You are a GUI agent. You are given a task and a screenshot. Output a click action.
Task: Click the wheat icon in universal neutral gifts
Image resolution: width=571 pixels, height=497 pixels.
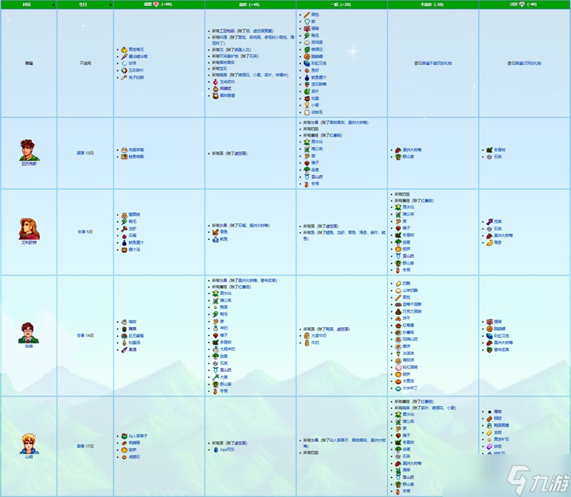pos(307,105)
